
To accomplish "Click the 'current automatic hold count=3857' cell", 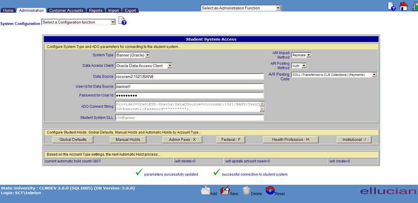I will pos(108,161).
